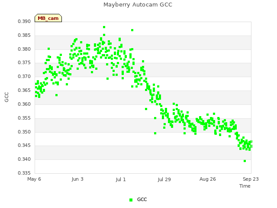Click the 0.390 y-axis value
Viewport: 277px width, 208px height.
pyautogui.click(x=24, y=22)
